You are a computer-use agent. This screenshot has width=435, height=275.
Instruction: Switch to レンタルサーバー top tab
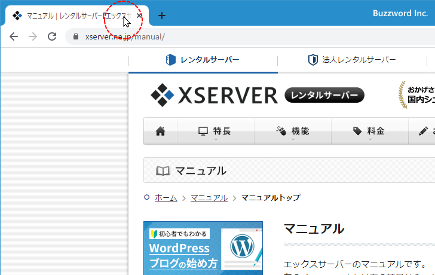tap(203, 60)
